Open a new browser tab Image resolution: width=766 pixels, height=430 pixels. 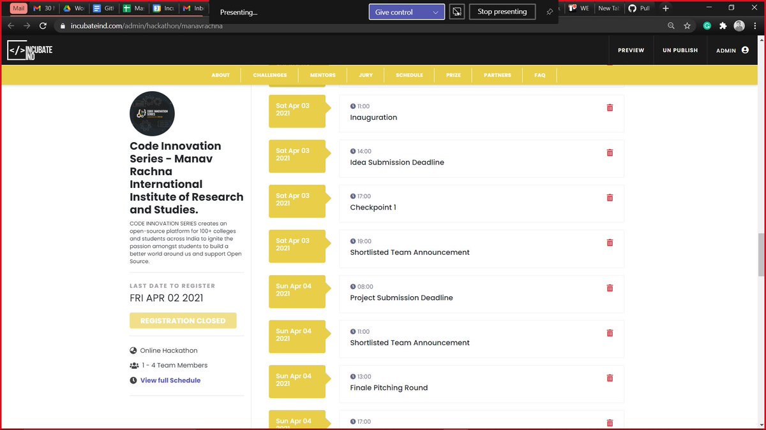[x=666, y=8]
